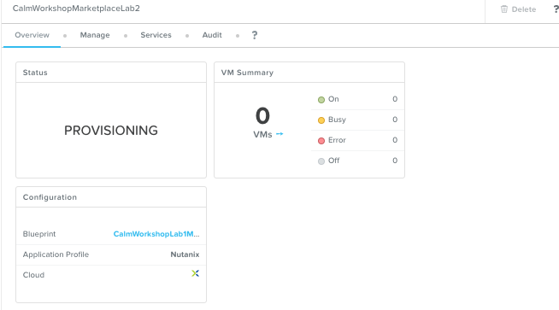This screenshot has width=559, height=310.
Task: Click the Error row count value
Action: [x=395, y=140]
